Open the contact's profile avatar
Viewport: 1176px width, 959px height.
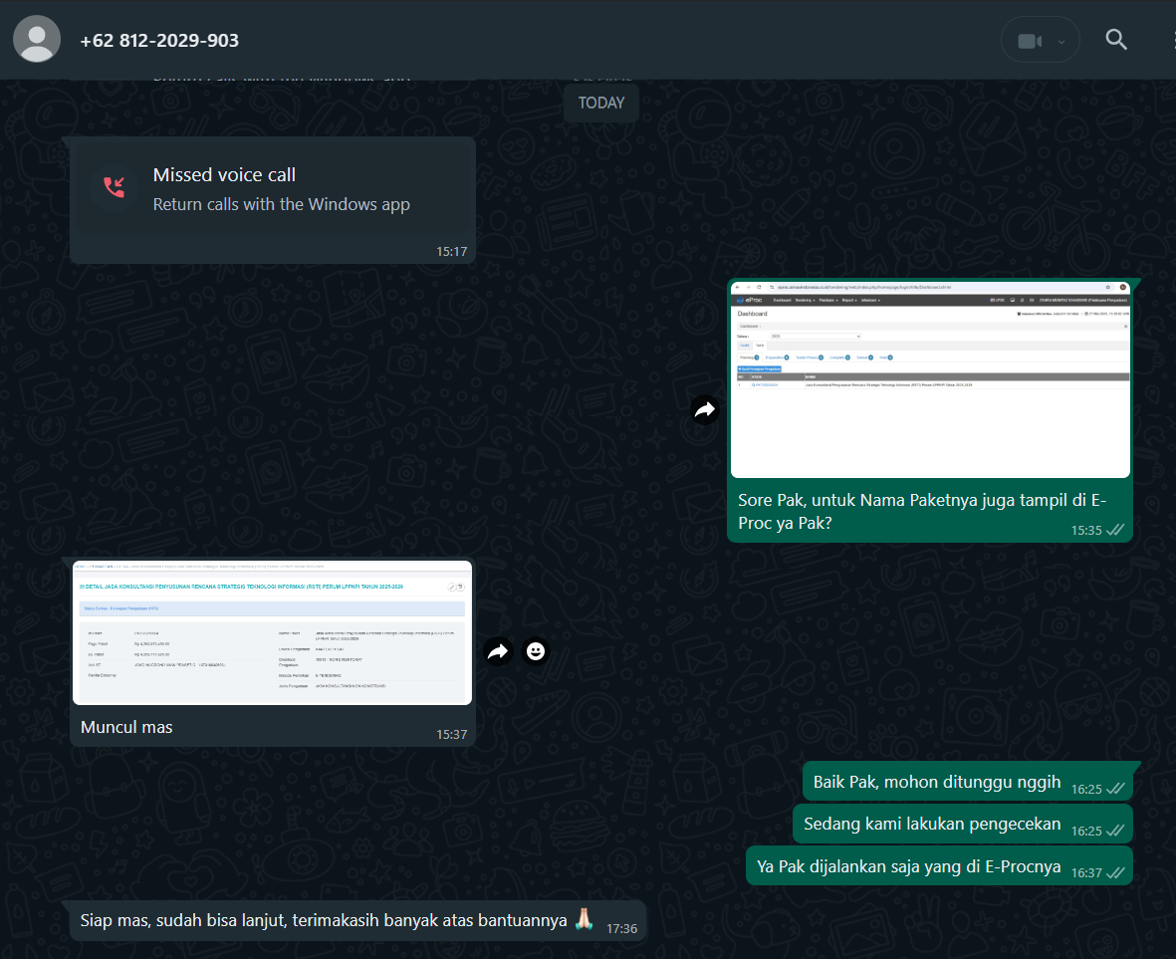[38, 41]
